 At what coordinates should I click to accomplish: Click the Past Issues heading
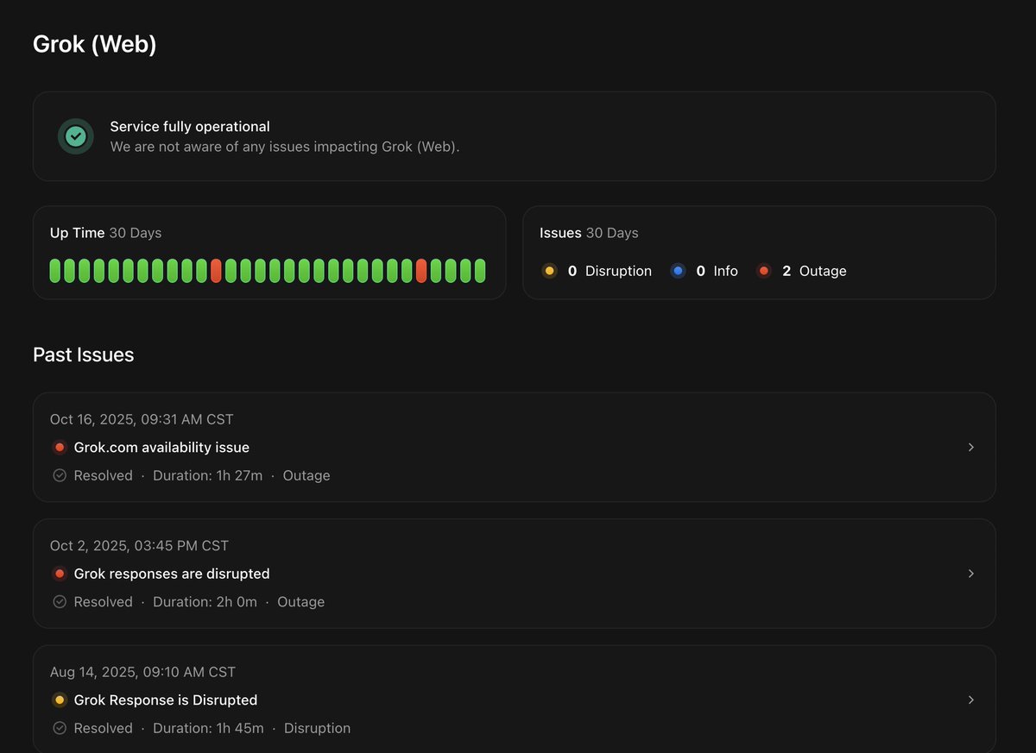84,355
